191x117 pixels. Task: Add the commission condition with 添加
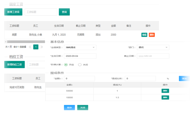pyautogui.click(x=184, y=79)
